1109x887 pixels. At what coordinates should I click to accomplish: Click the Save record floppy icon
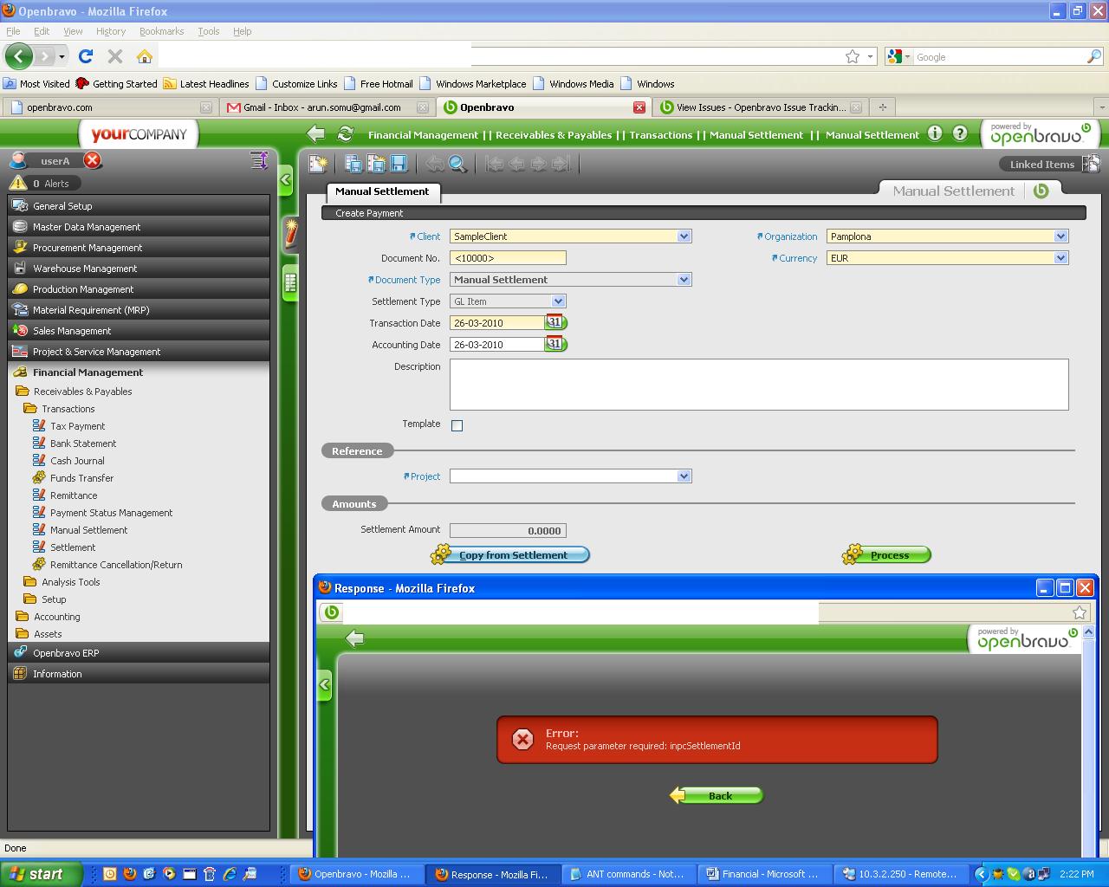point(399,164)
